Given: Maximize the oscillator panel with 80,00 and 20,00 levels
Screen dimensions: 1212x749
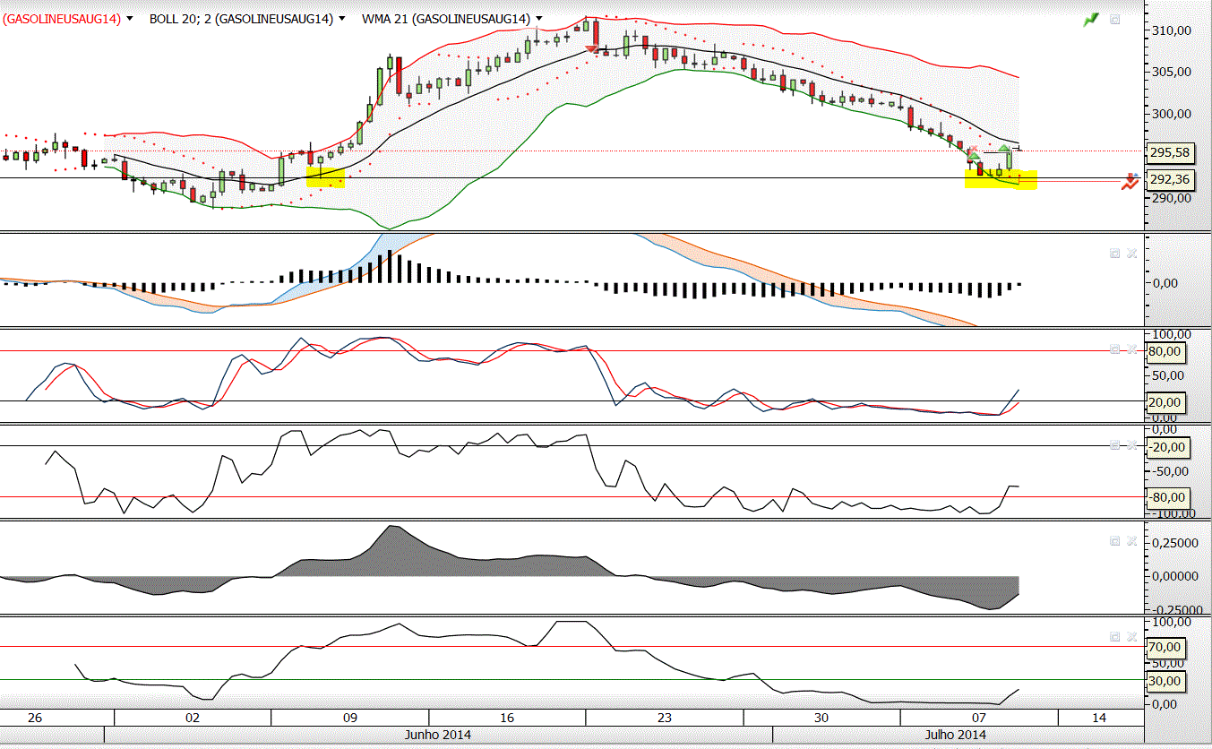Looking at the screenshot, I should click(1115, 349).
